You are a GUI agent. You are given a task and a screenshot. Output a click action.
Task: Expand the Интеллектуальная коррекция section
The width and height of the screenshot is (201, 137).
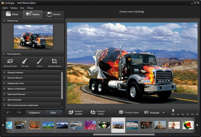point(32,105)
